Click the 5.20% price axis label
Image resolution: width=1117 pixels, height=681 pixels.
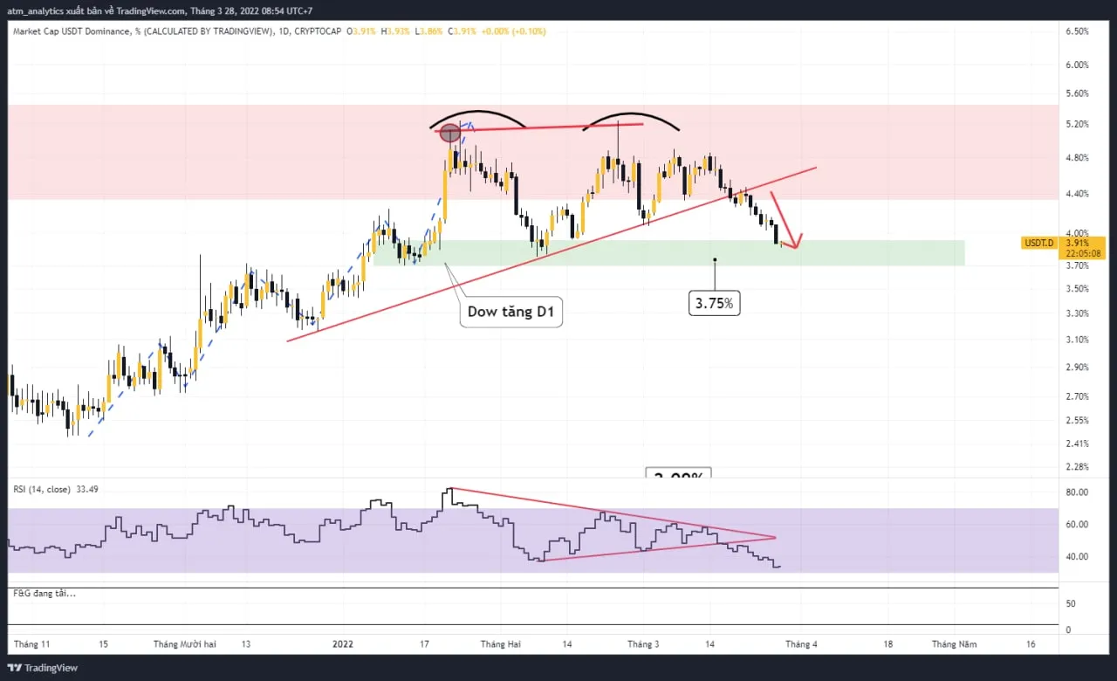pos(1077,125)
